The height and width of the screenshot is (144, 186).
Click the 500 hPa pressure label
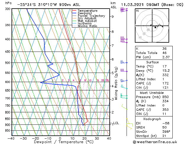point(8,63)
